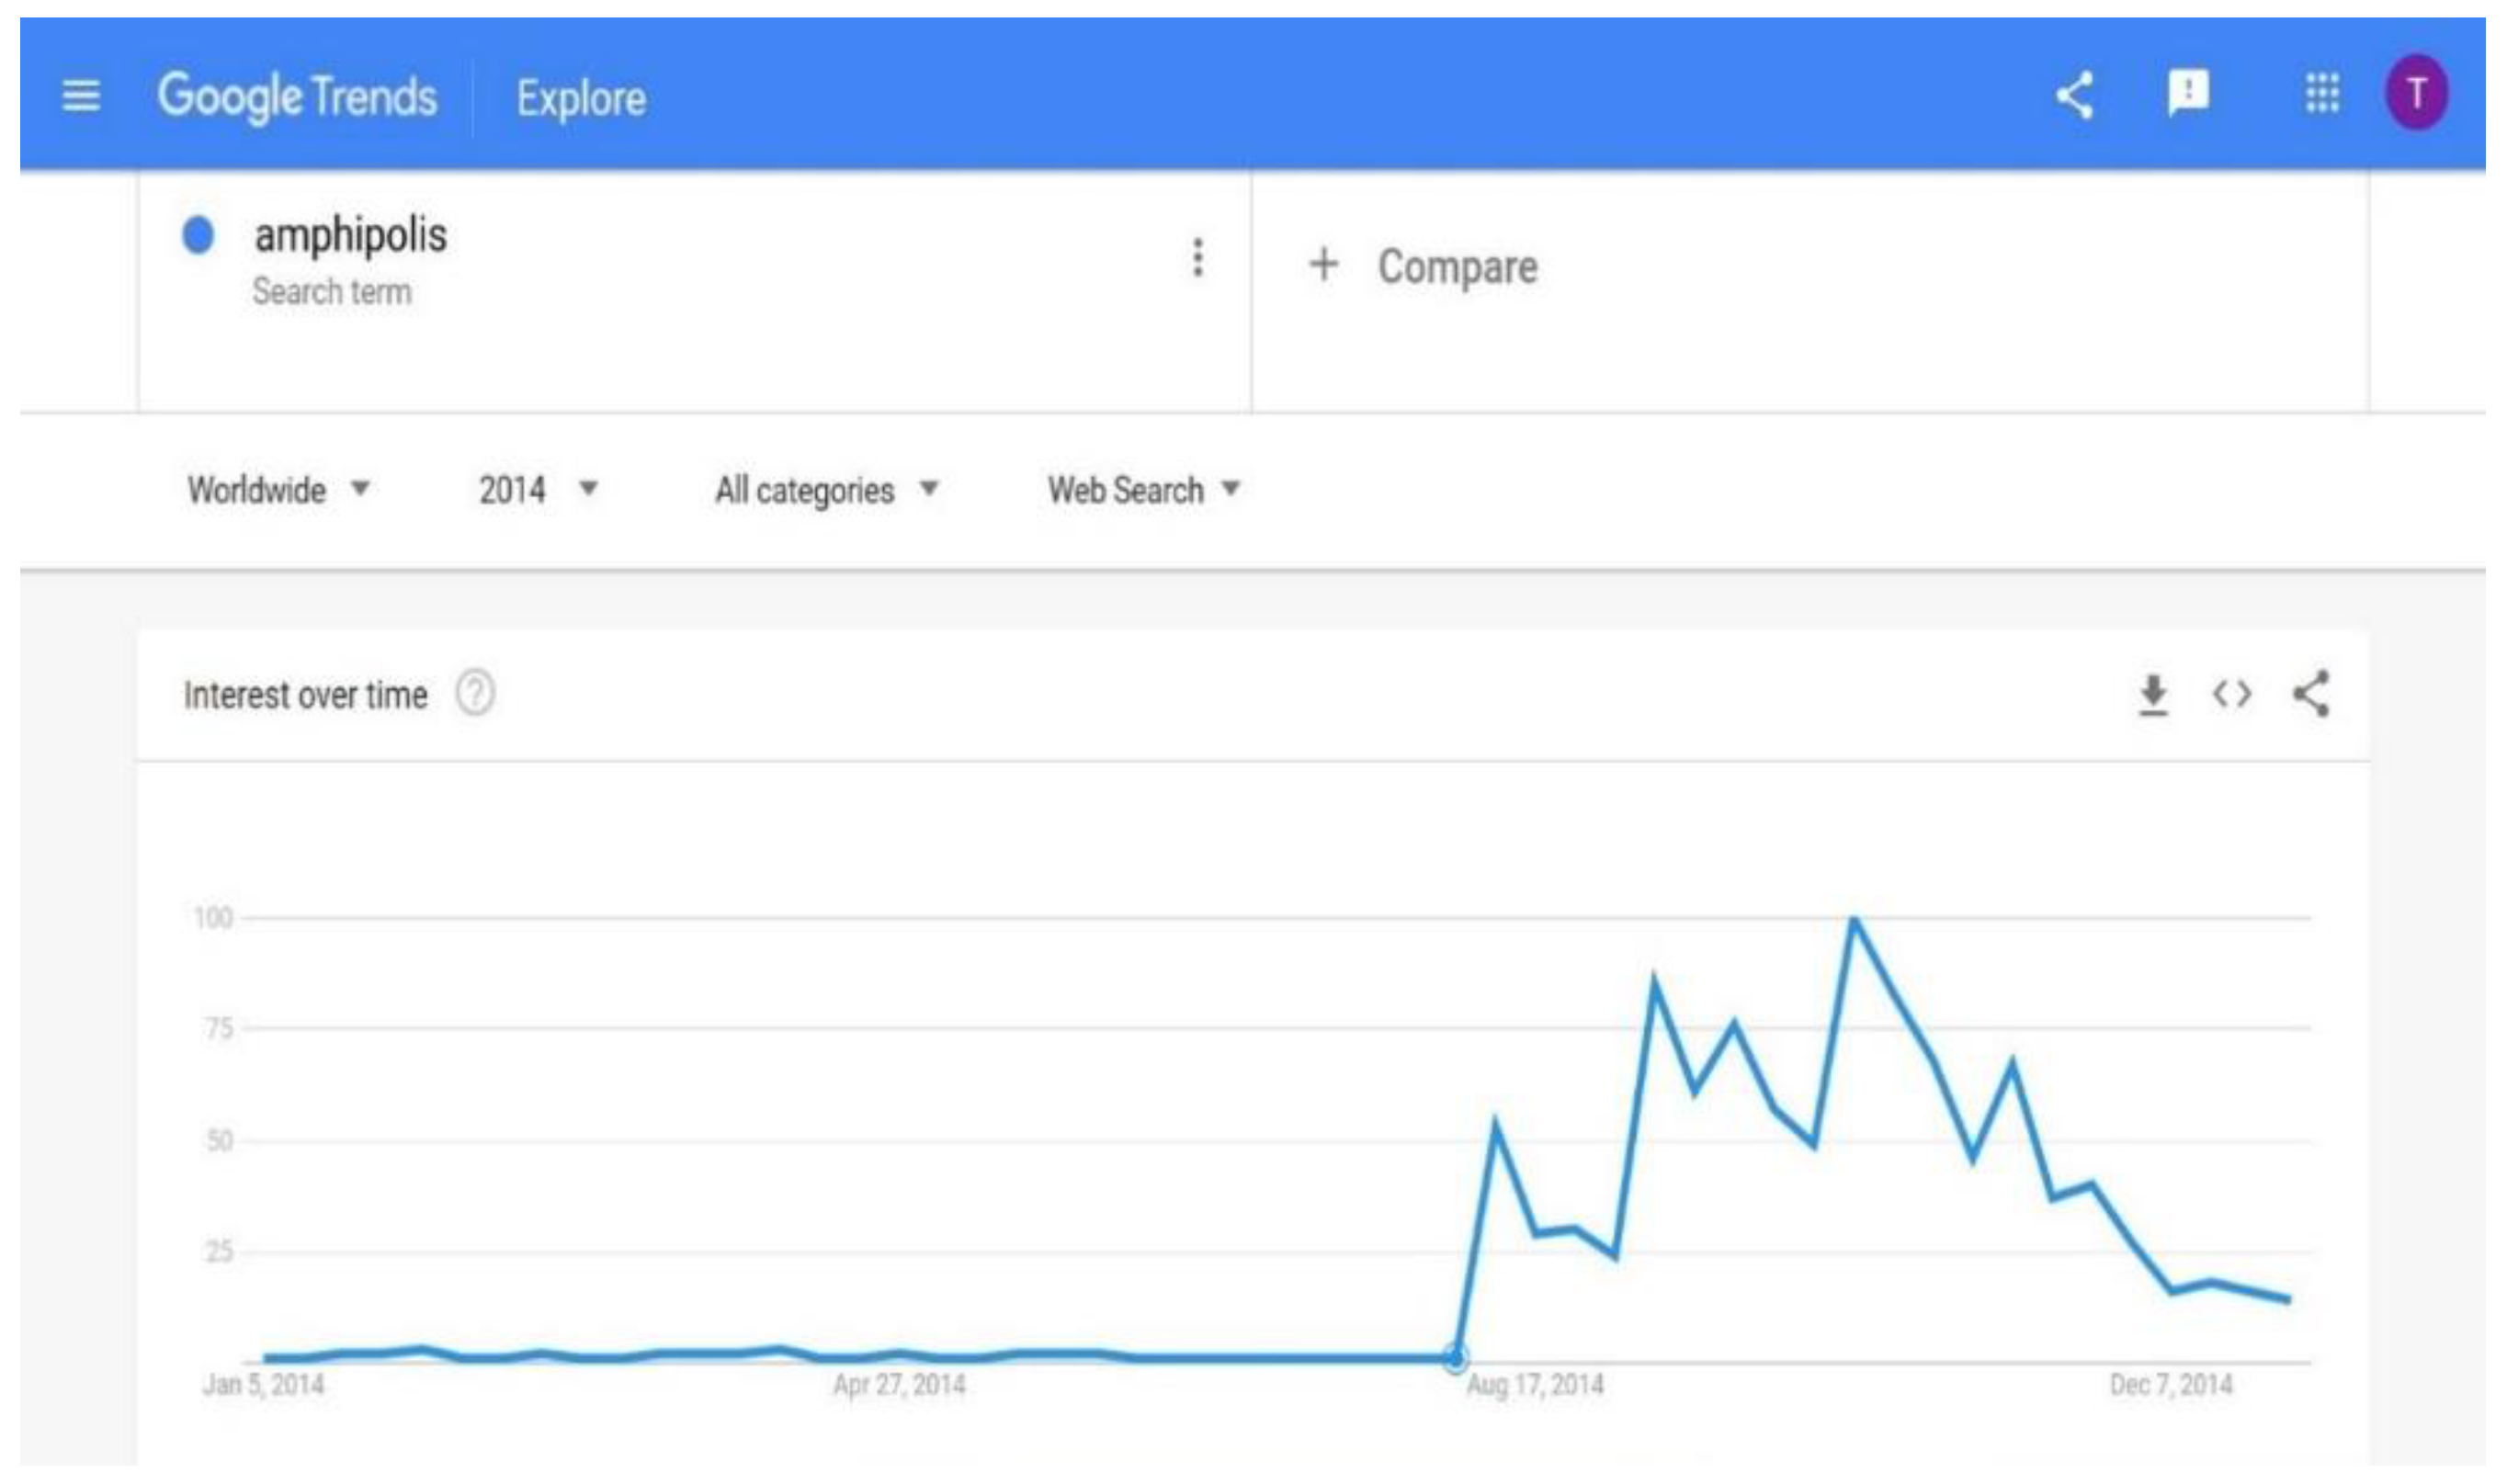Open the Google apps grid
2507x1484 pixels.
[2322, 94]
